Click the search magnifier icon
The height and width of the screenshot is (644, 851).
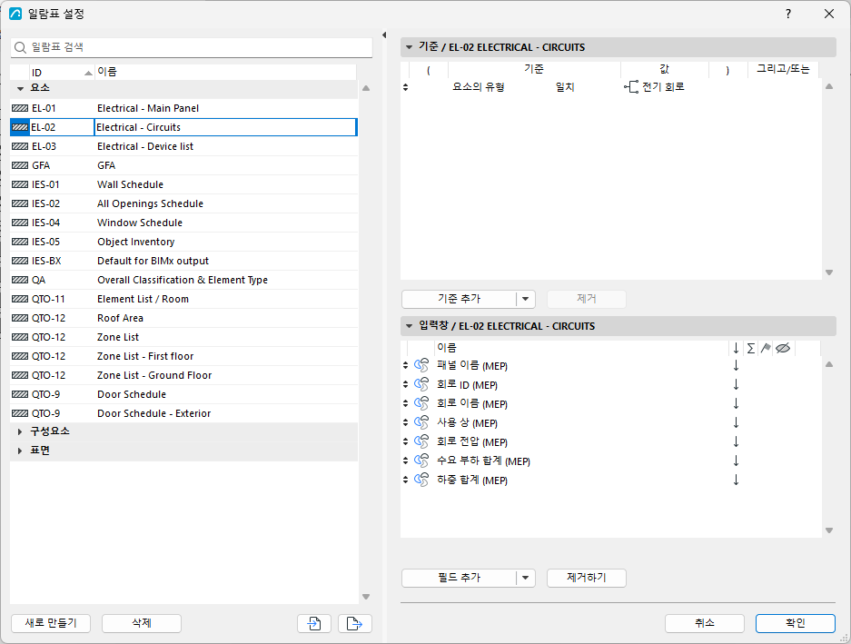coord(20,48)
